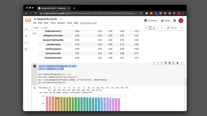The width and height of the screenshot is (207, 116).
Task: Open the Chrome extensions puzzle icon
Action: [169, 13]
